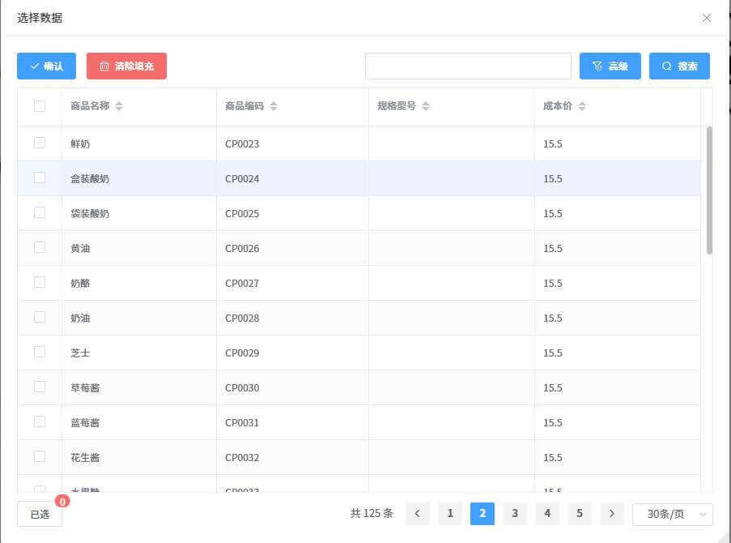Check the row for 草莓酱
Screen dimensions: 731x543
click(x=40, y=387)
